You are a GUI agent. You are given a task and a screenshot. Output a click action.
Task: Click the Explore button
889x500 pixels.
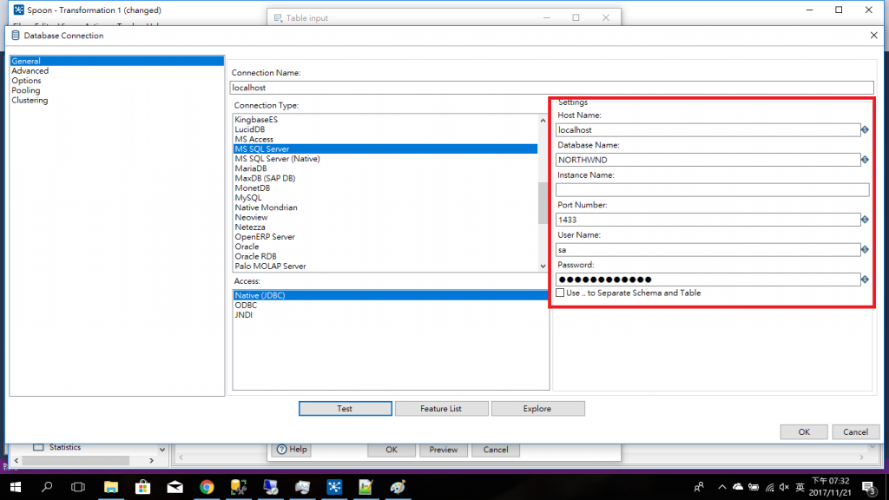537,408
